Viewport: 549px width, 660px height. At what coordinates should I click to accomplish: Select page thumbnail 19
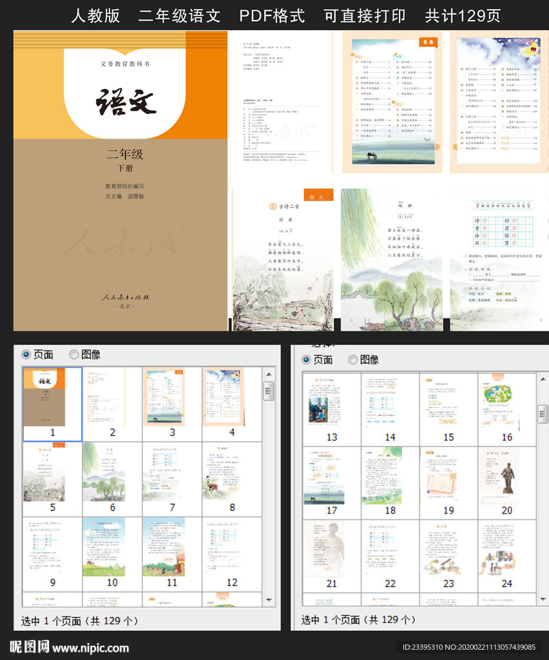(448, 482)
